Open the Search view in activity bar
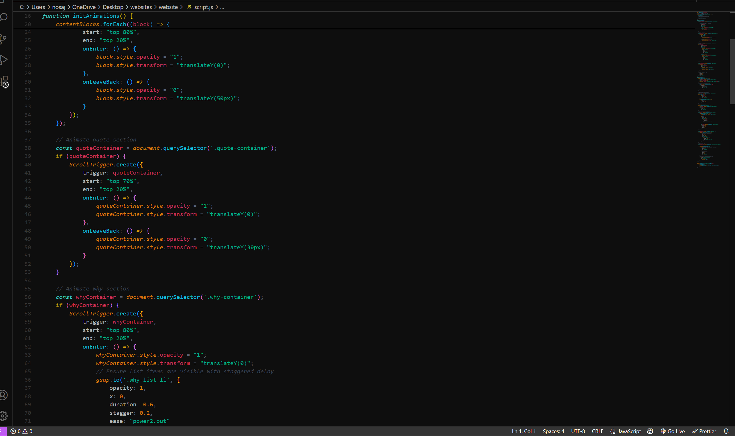This screenshot has height=436, width=735. point(3,17)
